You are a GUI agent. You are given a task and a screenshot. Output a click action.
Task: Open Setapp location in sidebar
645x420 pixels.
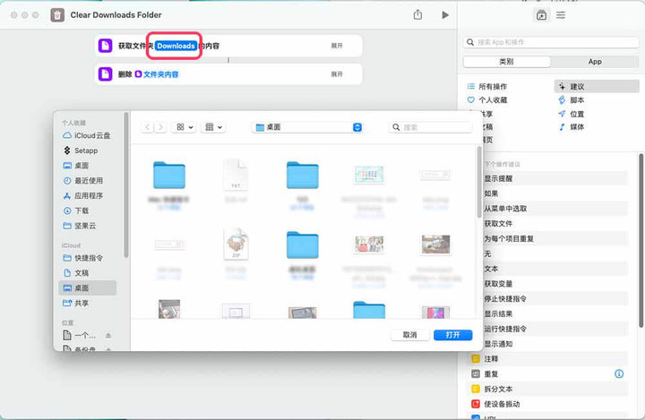click(x=81, y=150)
